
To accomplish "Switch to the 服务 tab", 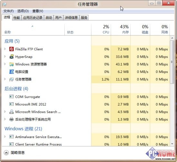I will point(84,18).
